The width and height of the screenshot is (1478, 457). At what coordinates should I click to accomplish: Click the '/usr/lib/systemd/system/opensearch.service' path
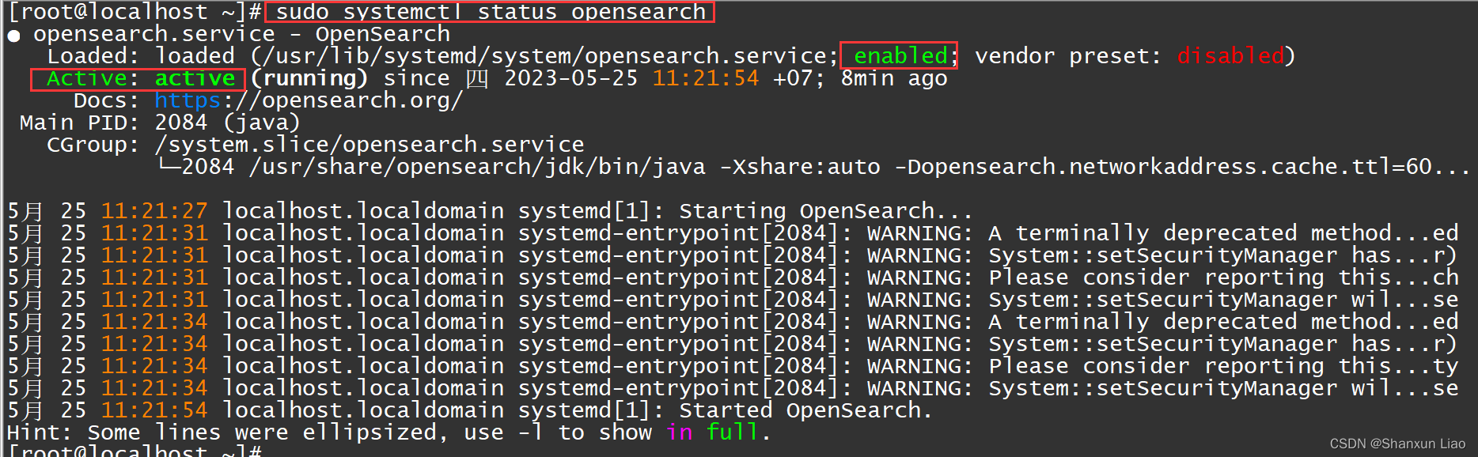pos(544,56)
